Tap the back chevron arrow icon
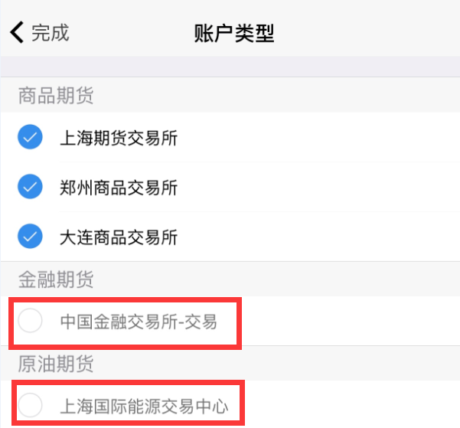460x428 pixels. 17,32
